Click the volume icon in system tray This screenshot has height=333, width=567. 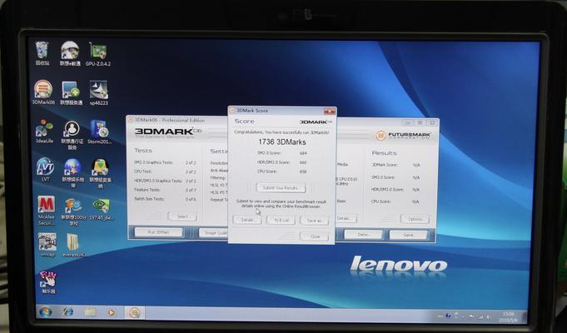[489, 316]
